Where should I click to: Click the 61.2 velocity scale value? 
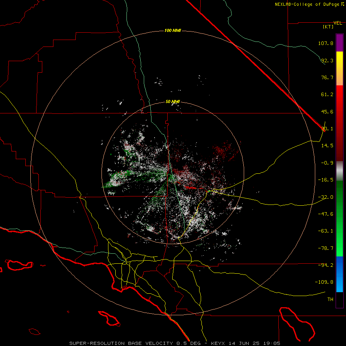click(x=327, y=95)
